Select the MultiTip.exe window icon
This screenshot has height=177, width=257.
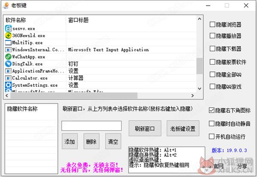[8, 42]
